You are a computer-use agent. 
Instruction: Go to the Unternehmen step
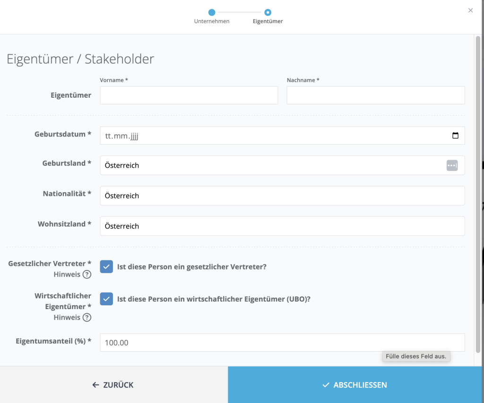click(x=212, y=17)
